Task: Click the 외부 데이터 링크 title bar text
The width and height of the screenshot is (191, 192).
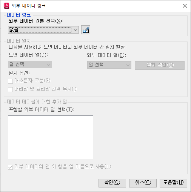Action: pyautogui.click(x=29, y=6)
